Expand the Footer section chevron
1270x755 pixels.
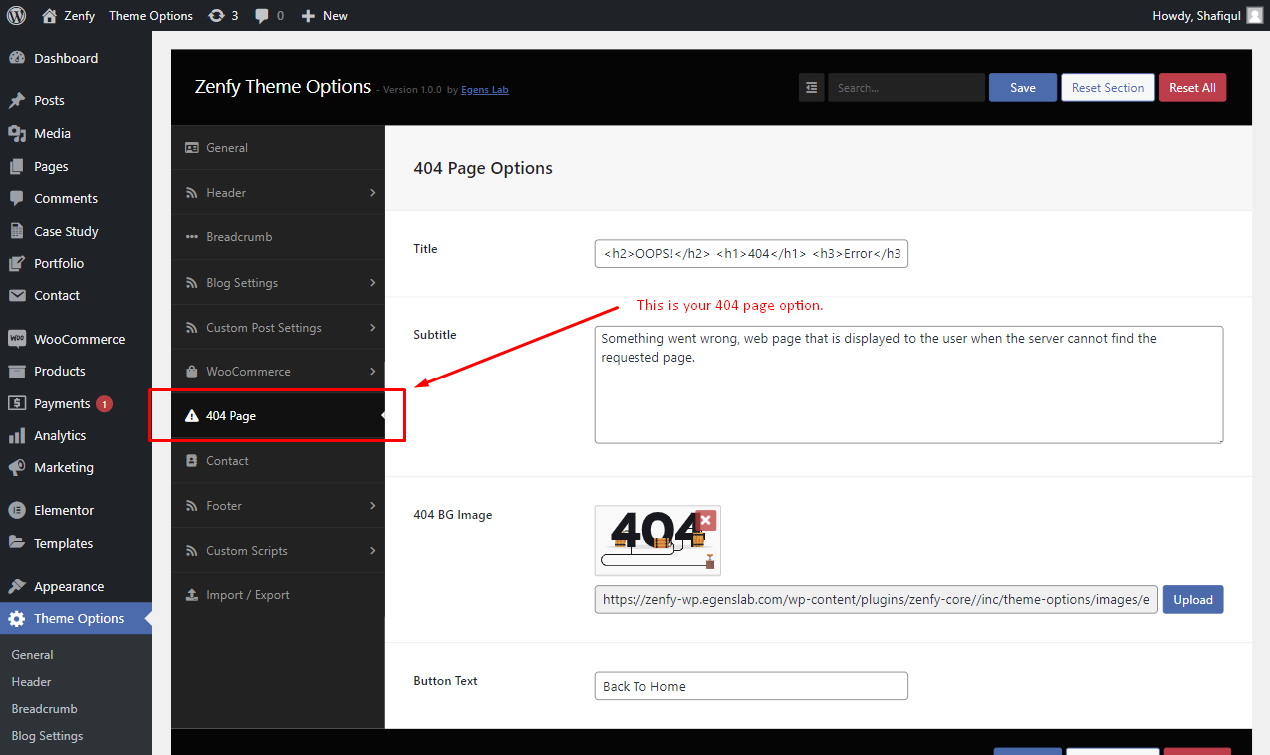pyautogui.click(x=372, y=505)
